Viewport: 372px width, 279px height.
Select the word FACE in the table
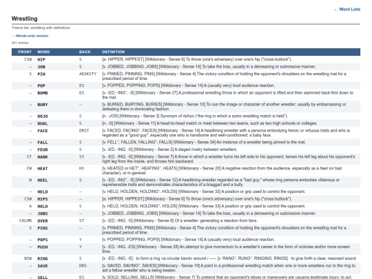pos(43,131)
